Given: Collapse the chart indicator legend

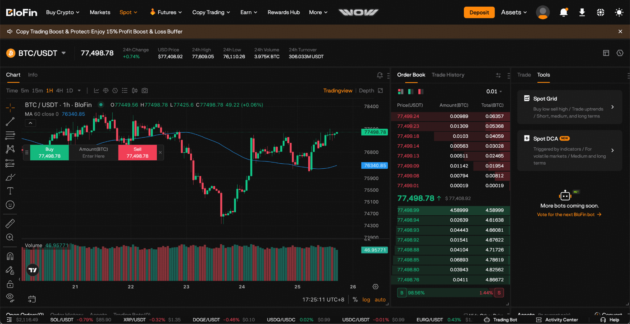Looking at the screenshot, I should [x=30, y=123].
